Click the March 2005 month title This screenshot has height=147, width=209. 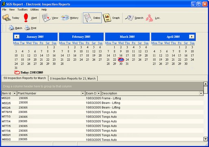(x=127, y=37)
